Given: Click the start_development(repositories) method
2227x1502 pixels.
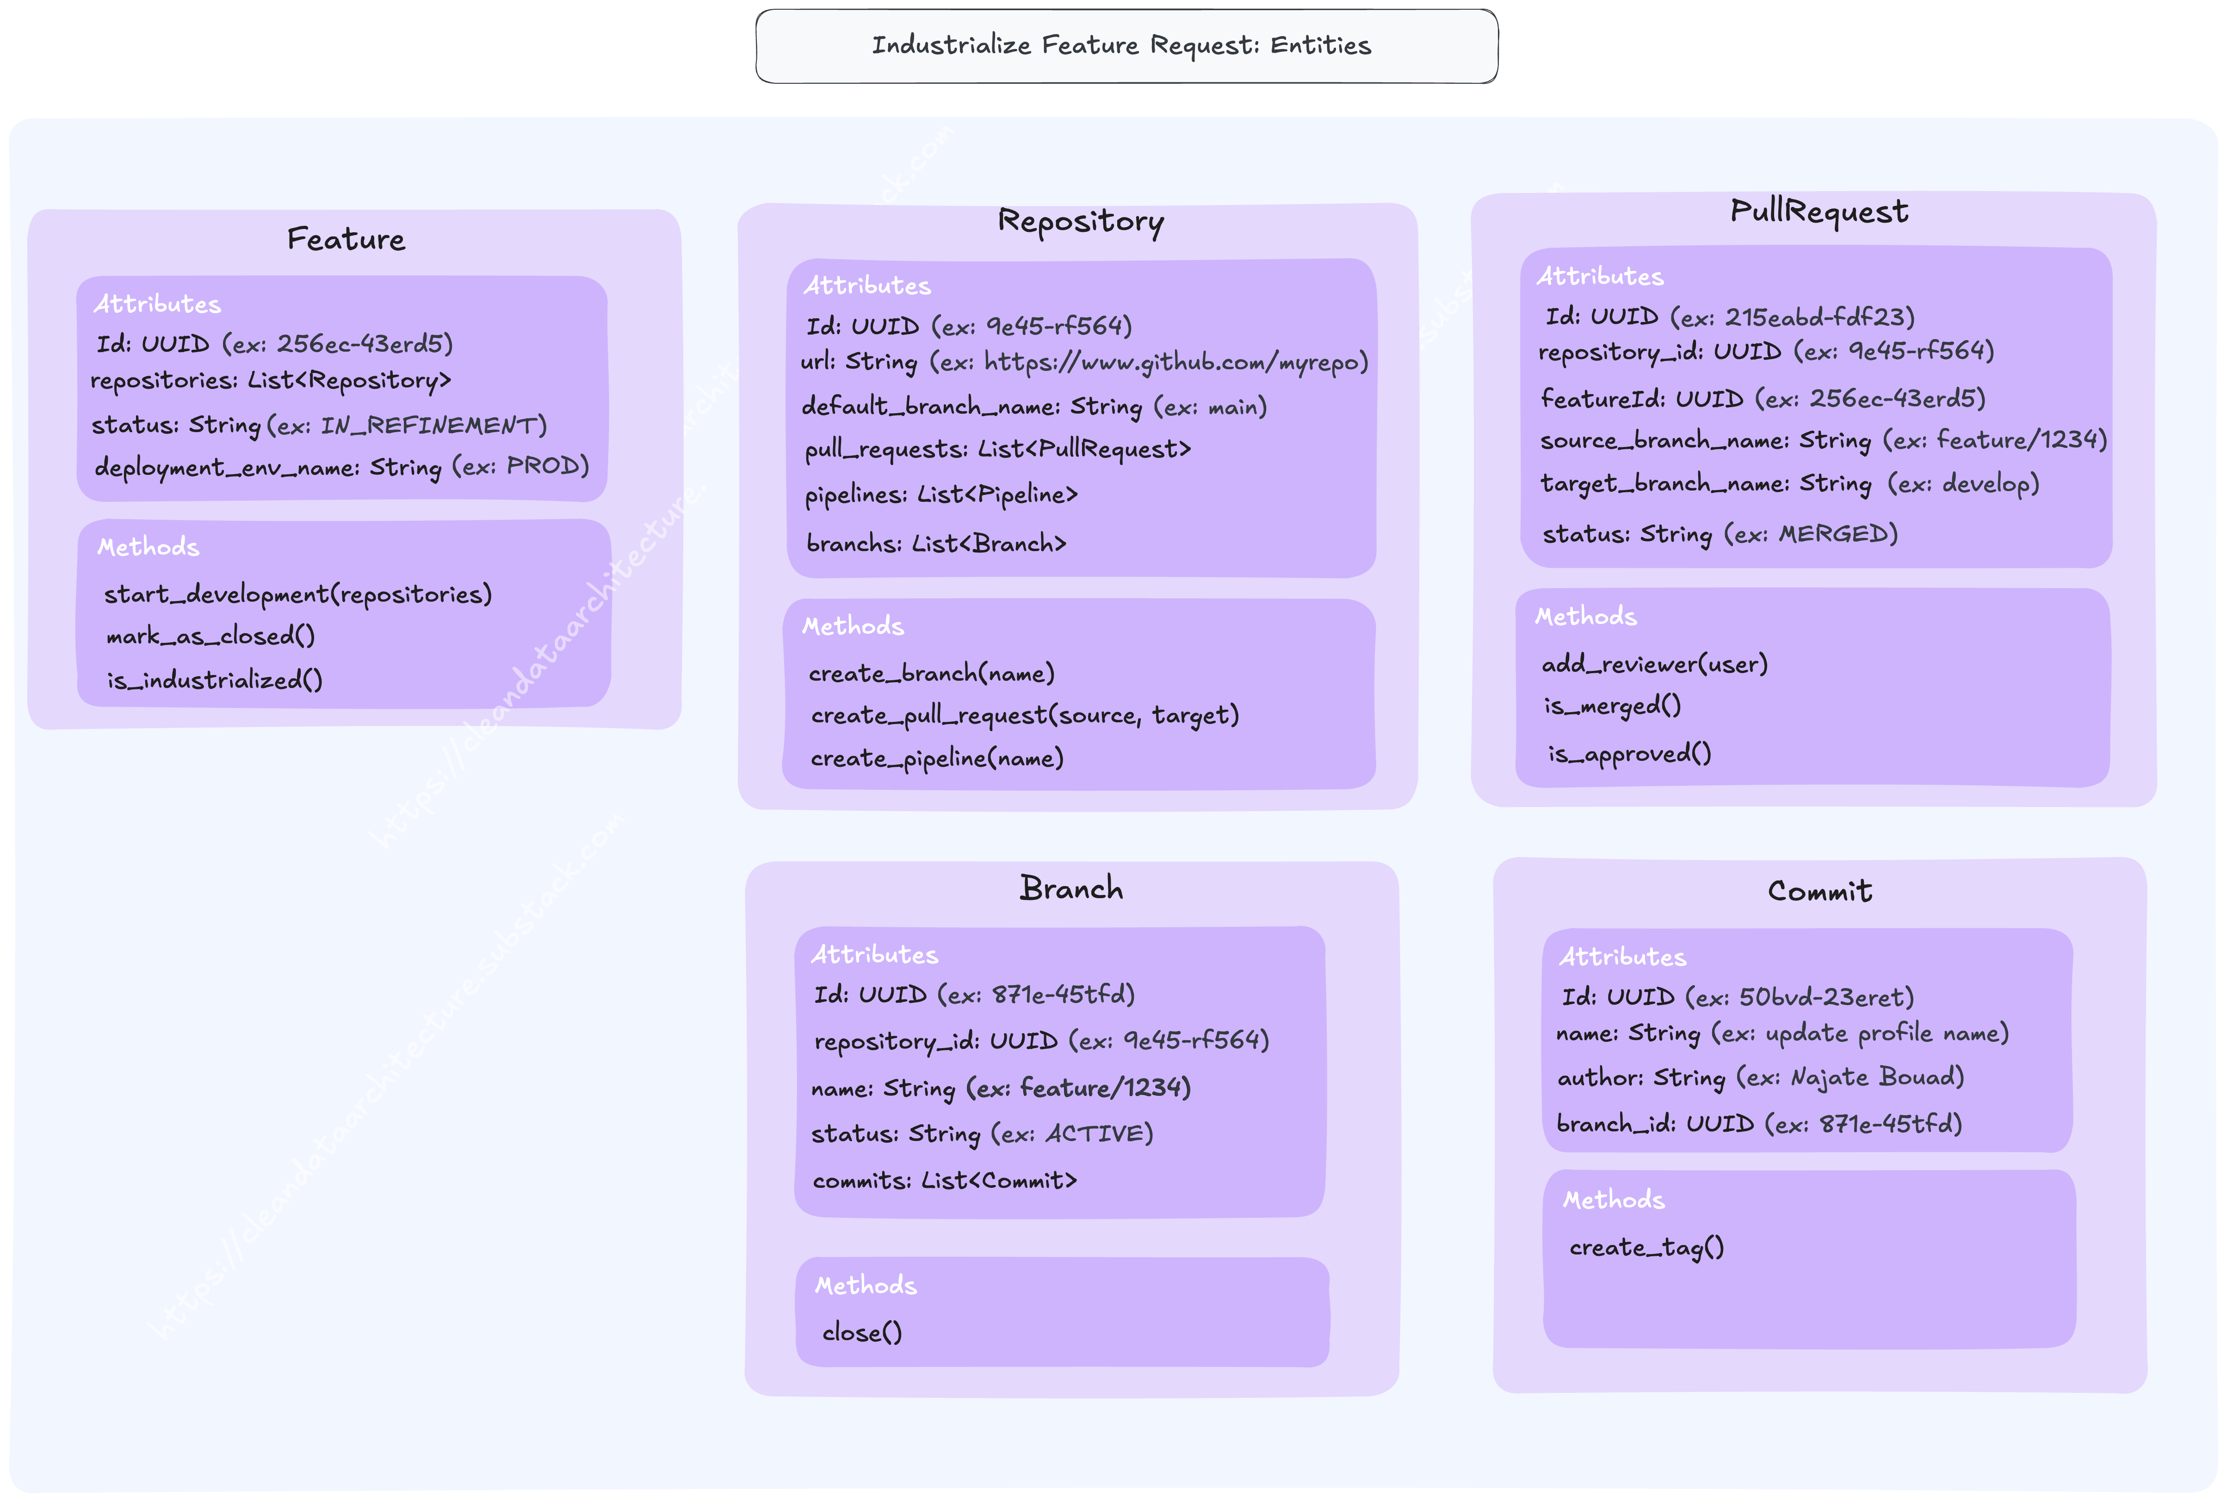Looking at the screenshot, I should (298, 595).
